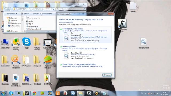Click 'Открыть' in Explorer toolbar

tap(25, 14)
